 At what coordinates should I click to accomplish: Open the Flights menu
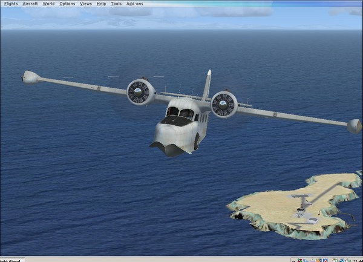click(x=11, y=4)
